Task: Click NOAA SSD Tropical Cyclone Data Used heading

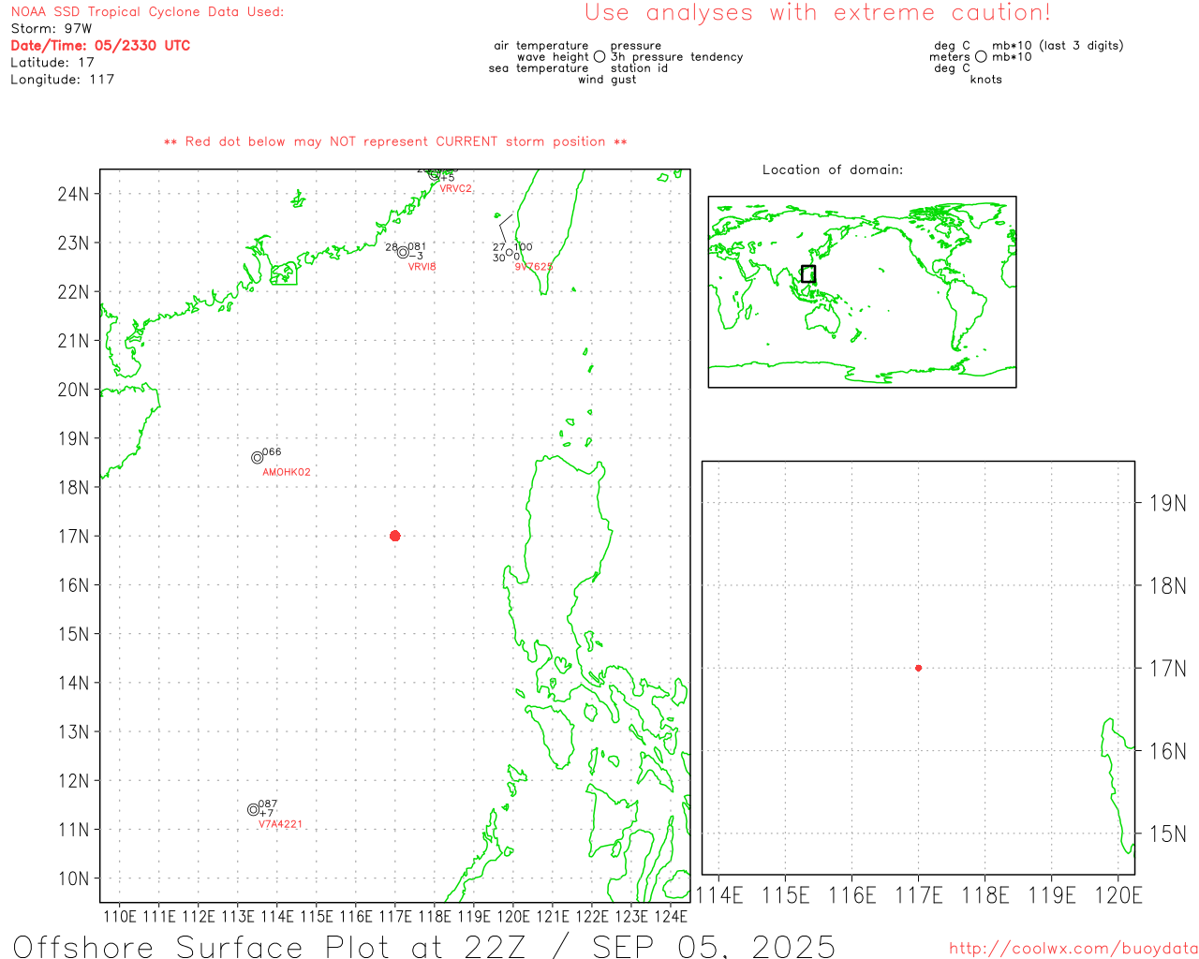Action: [147, 11]
